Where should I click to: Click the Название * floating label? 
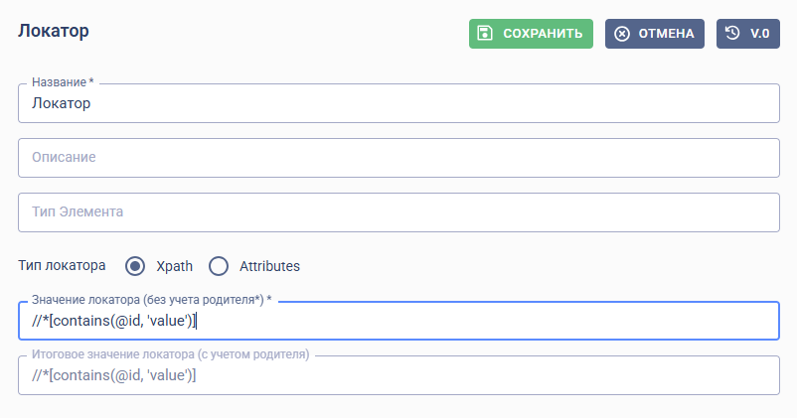tap(63, 82)
